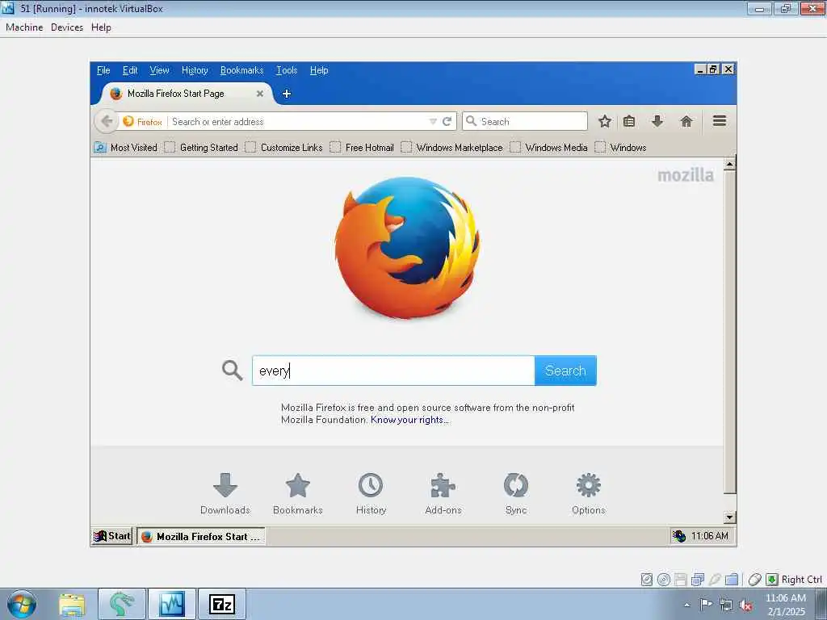The image size is (827, 620).
Task: Click the page scrollbar down arrow
Action: [x=729, y=517]
